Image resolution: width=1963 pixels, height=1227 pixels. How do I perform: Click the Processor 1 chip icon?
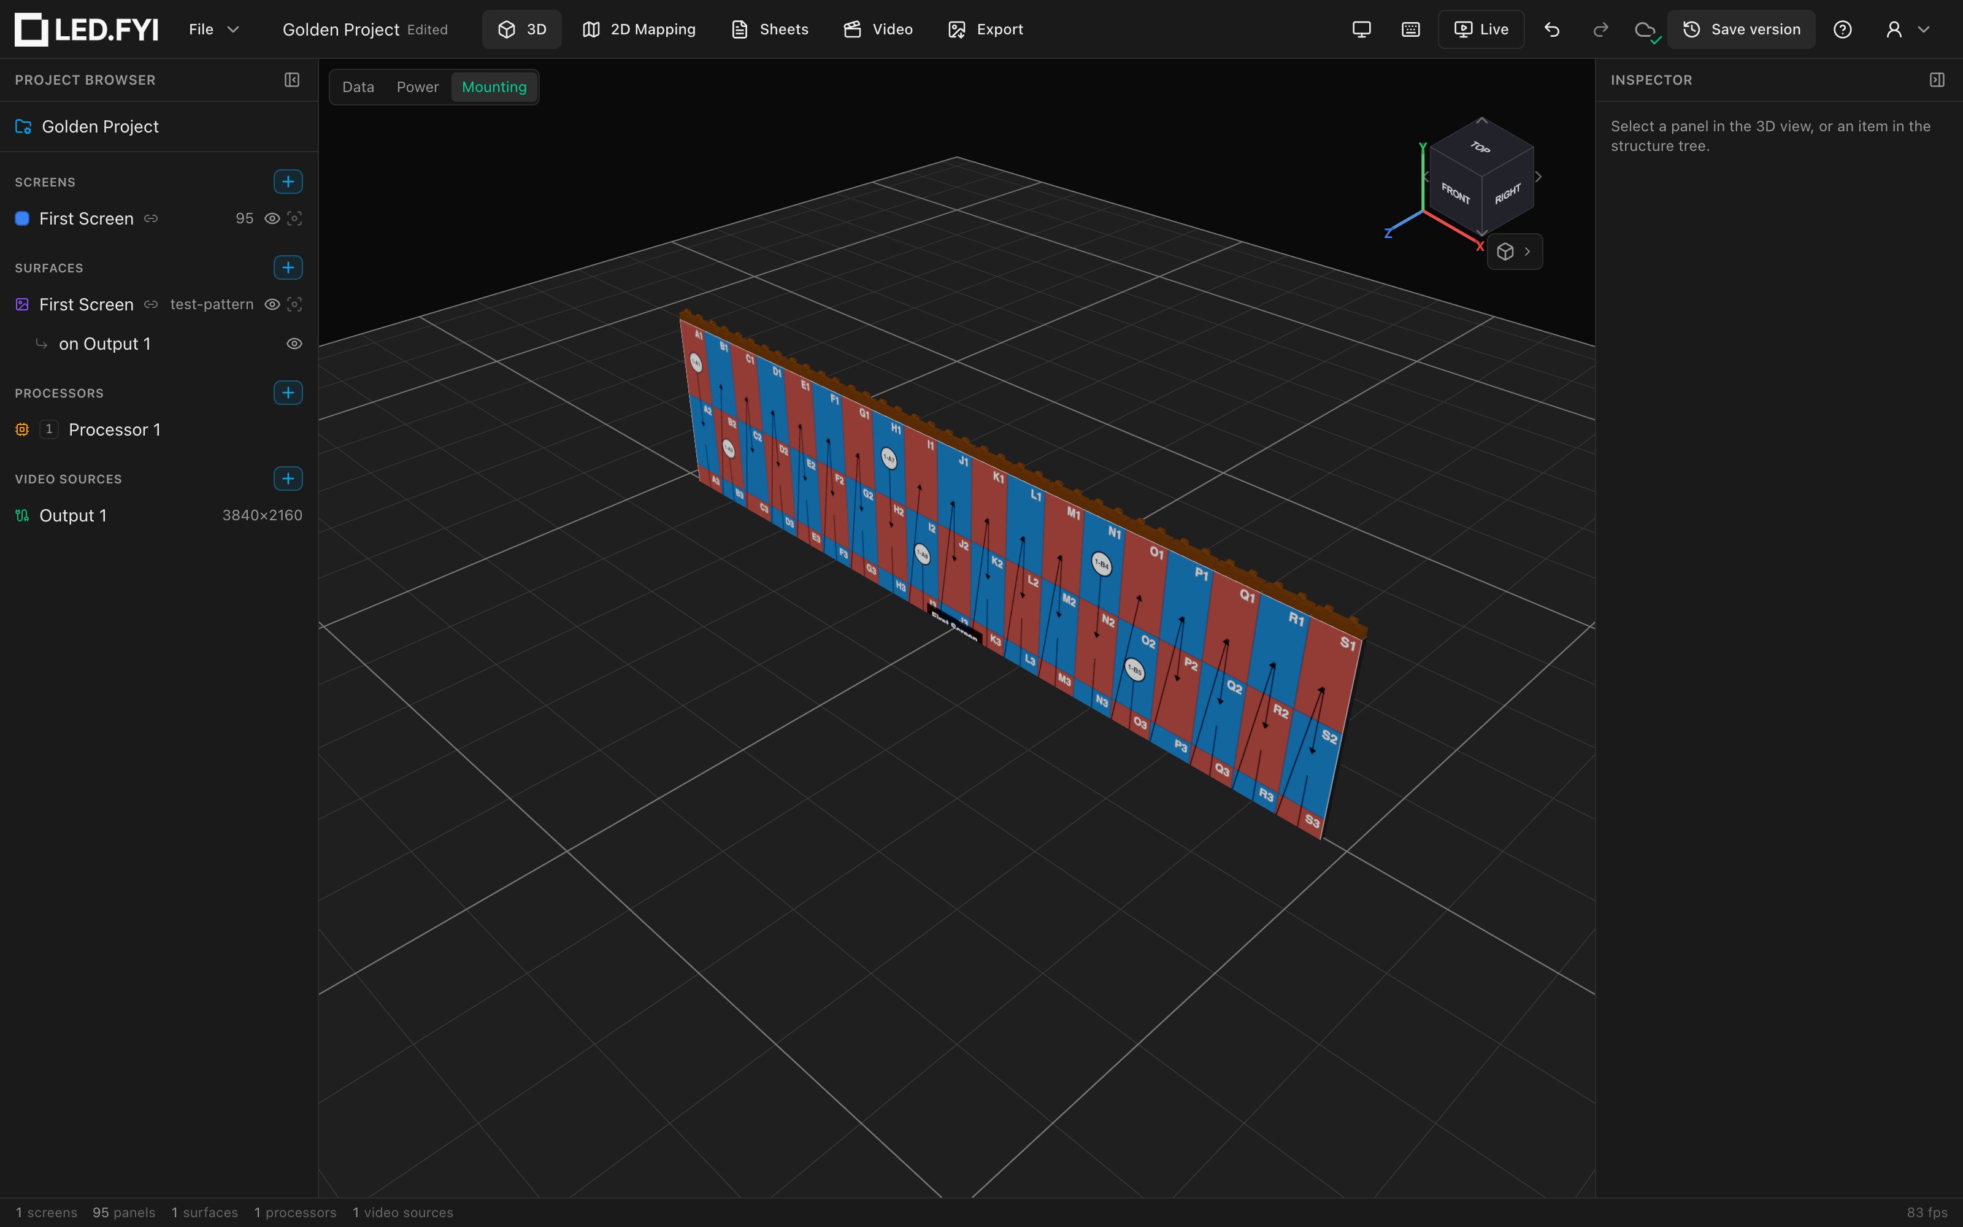click(x=23, y=429)
